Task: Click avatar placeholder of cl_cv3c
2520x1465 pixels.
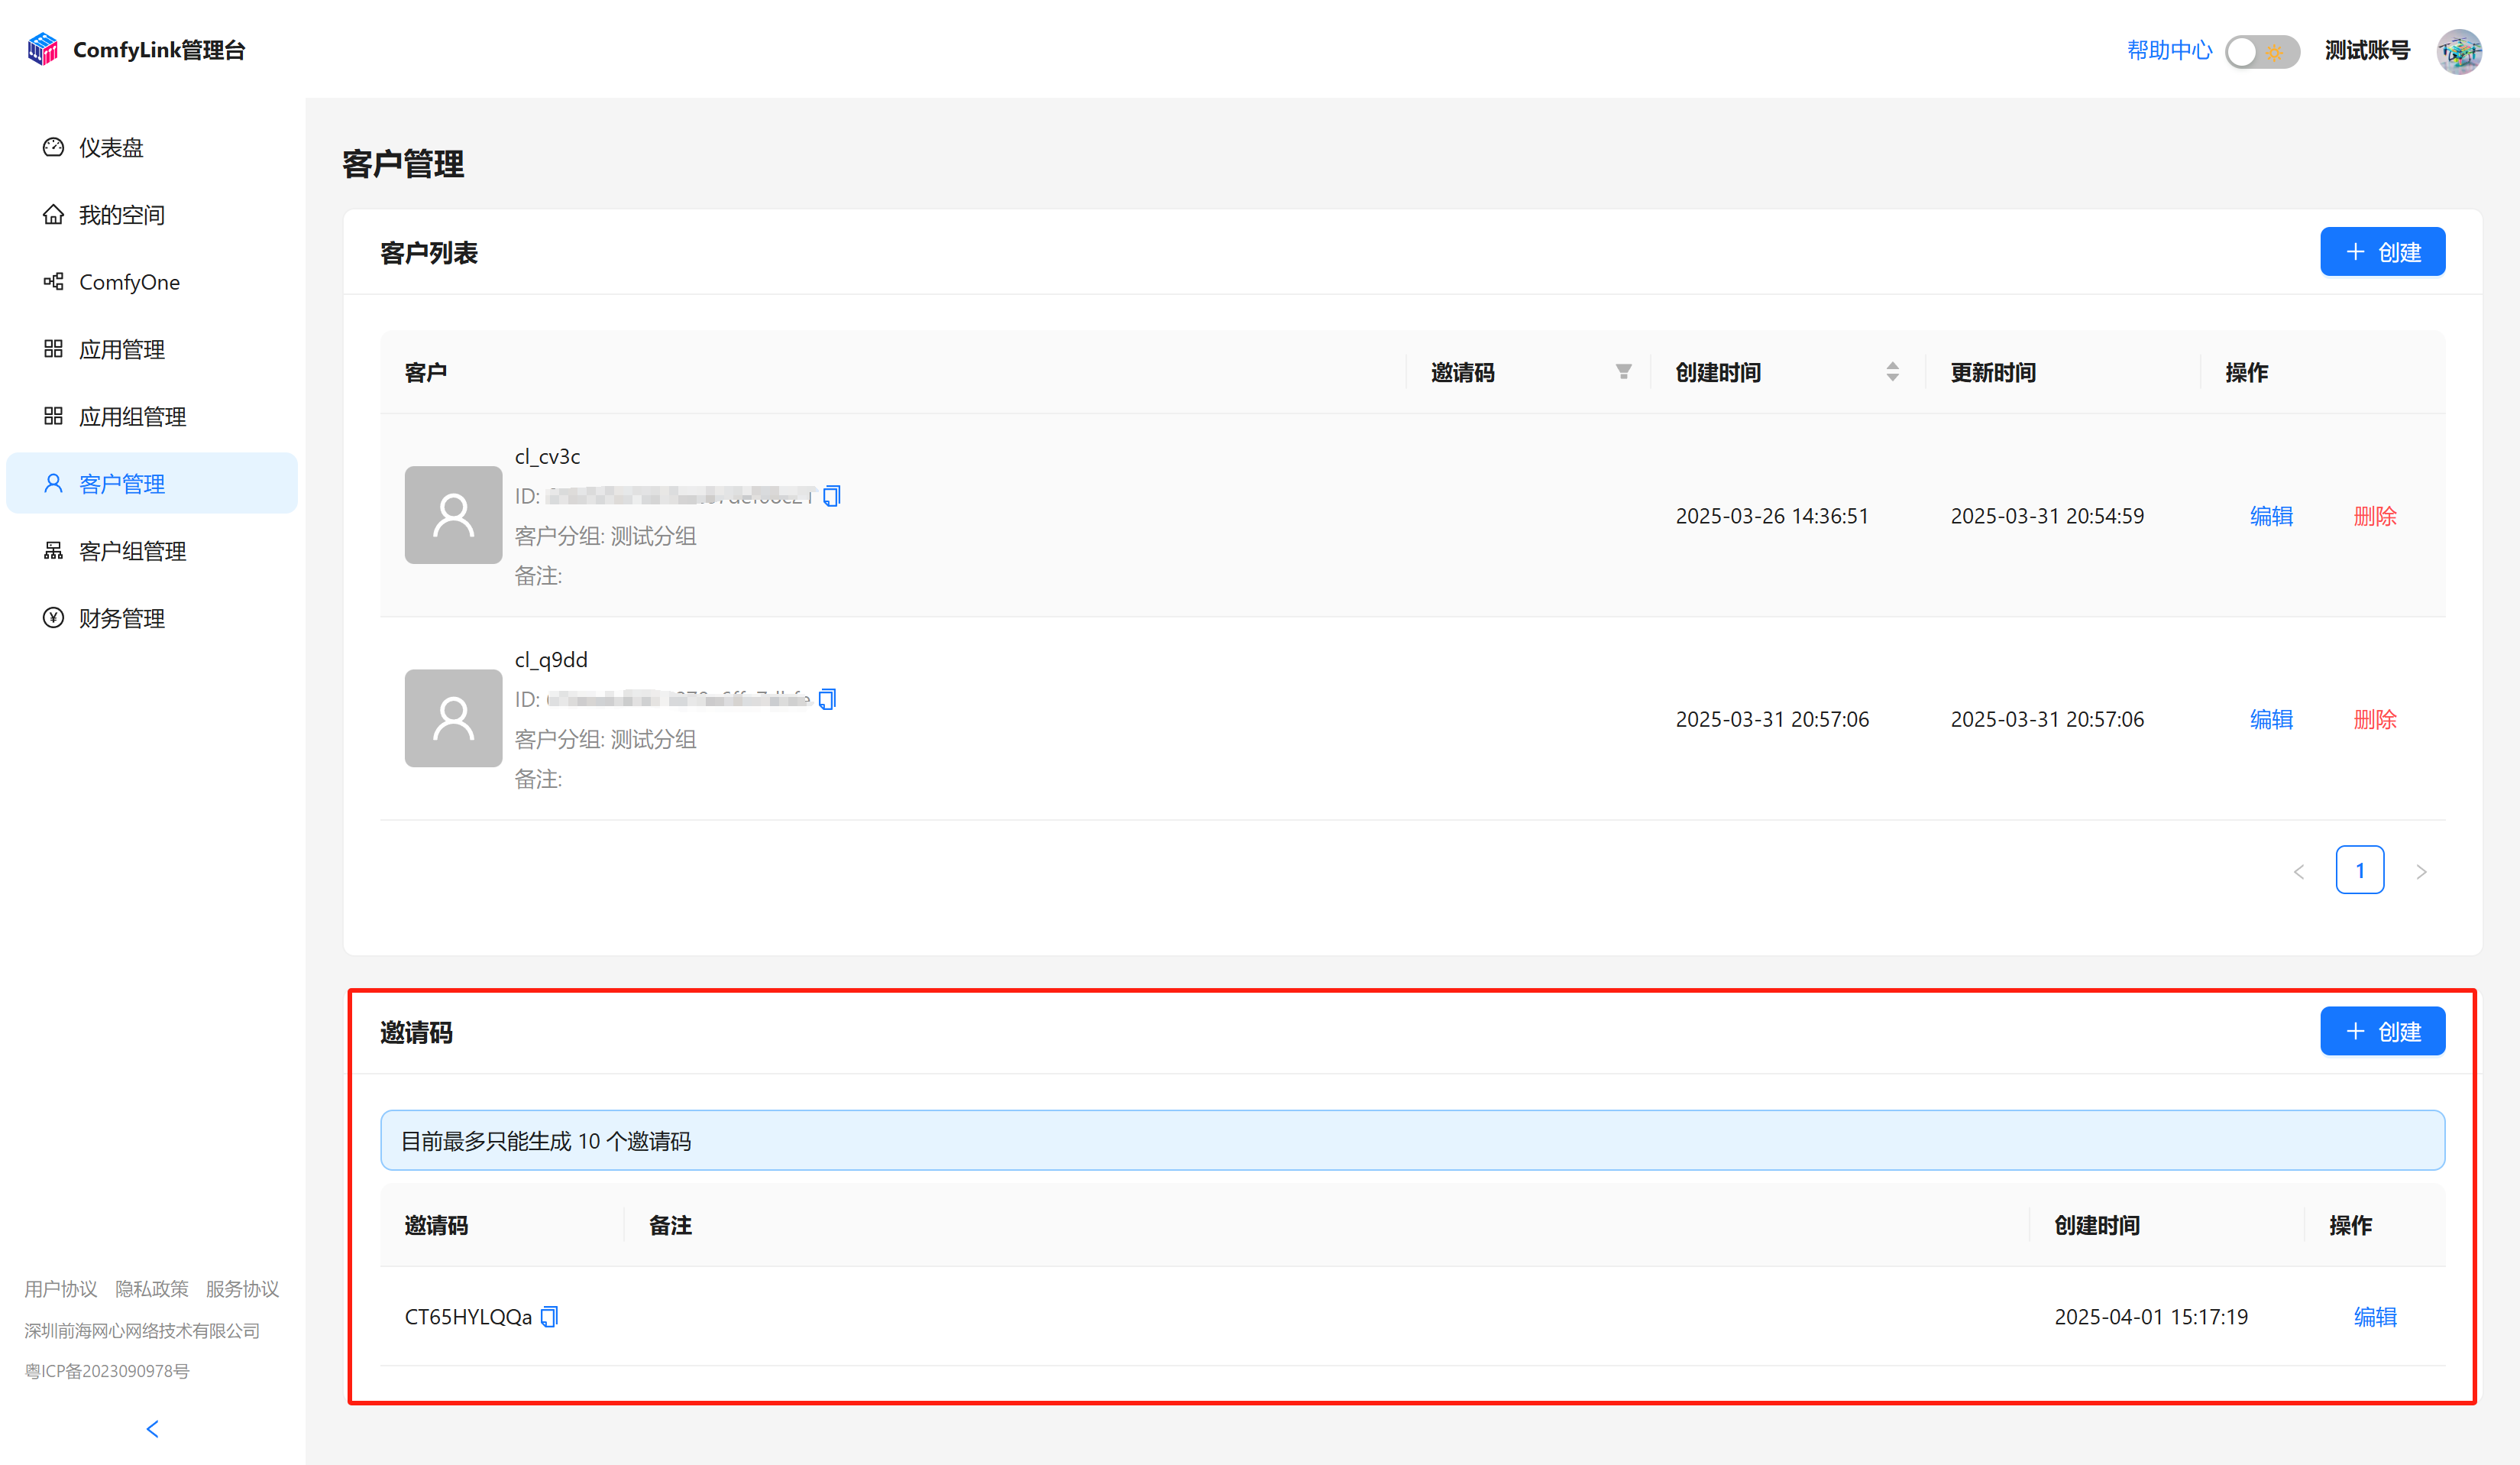Action: tap(453, 514)
